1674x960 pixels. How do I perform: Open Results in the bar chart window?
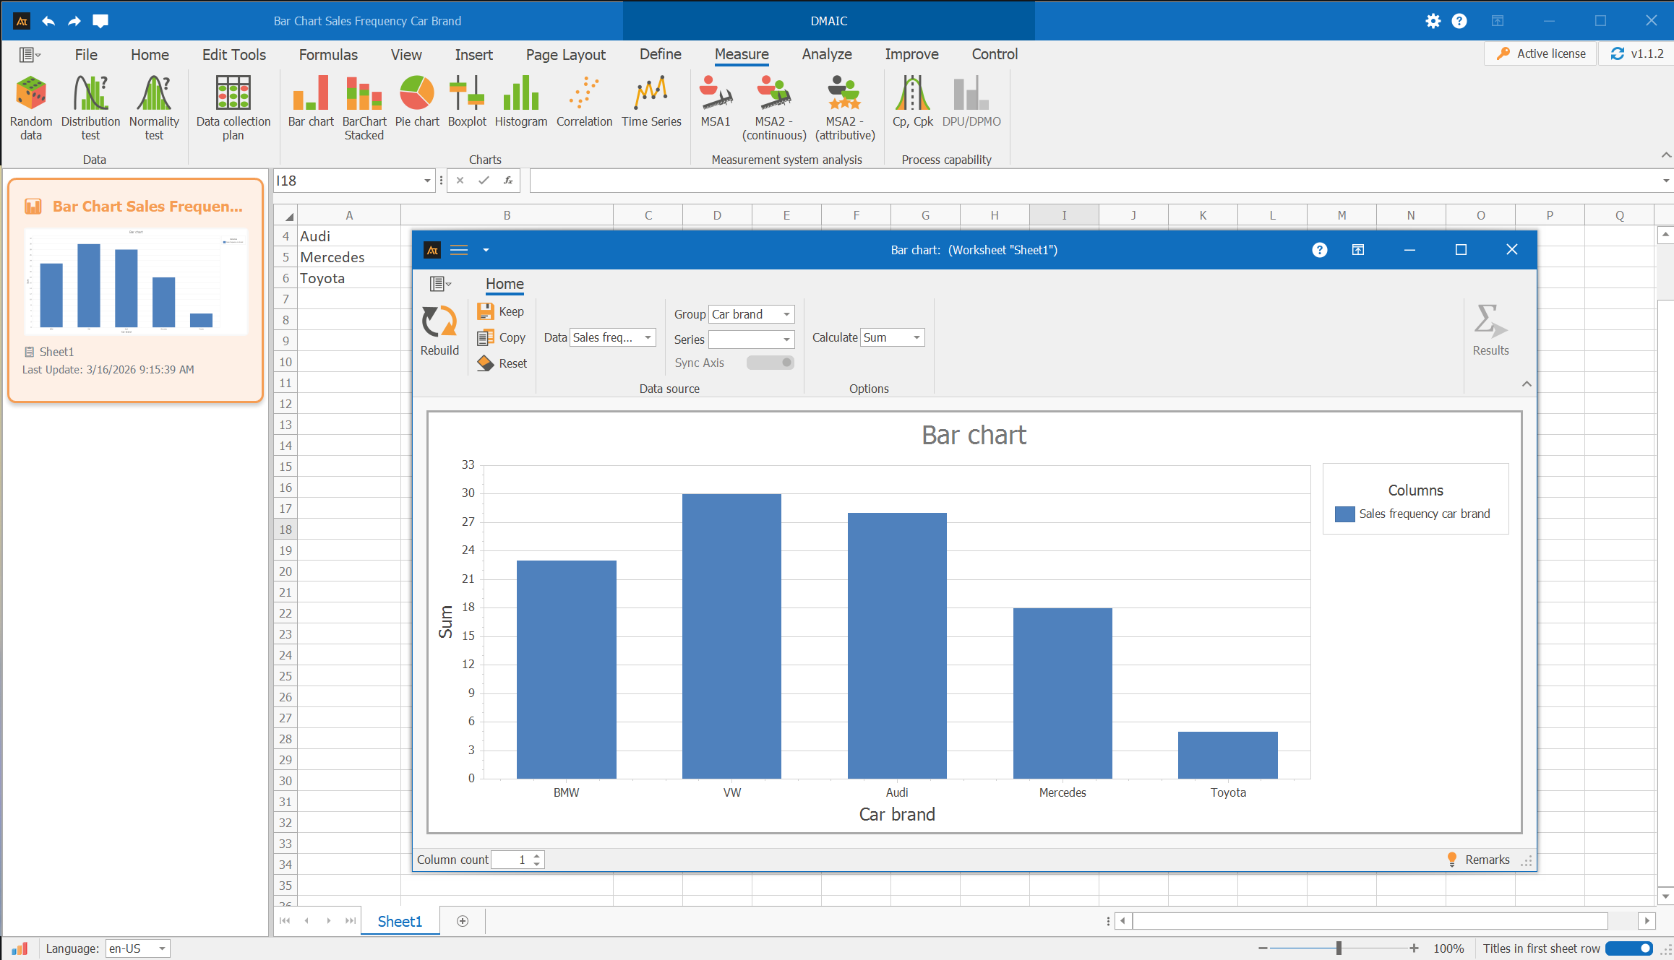pyautogui.click(x=1490, y=330)
